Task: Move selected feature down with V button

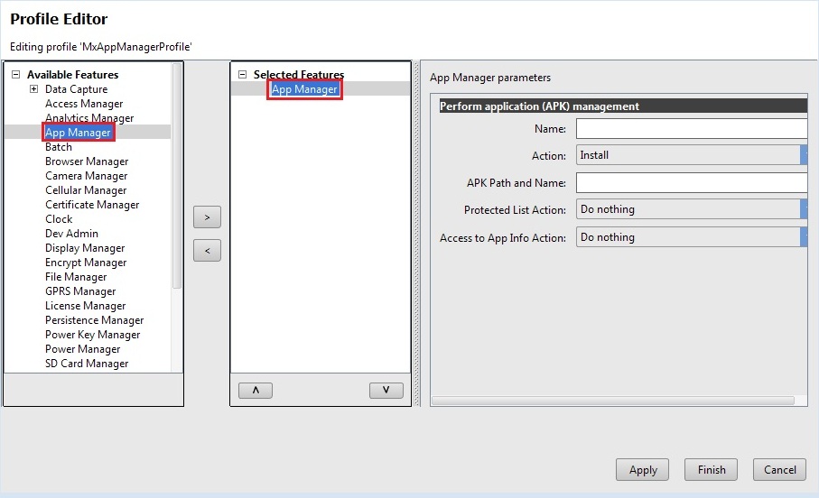Action: click(386, 391)
